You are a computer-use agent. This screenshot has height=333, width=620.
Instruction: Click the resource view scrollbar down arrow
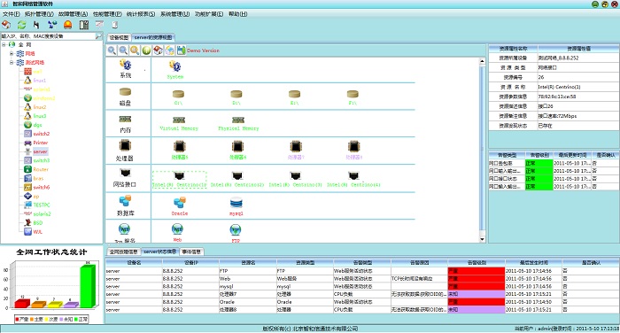(482, 239)
